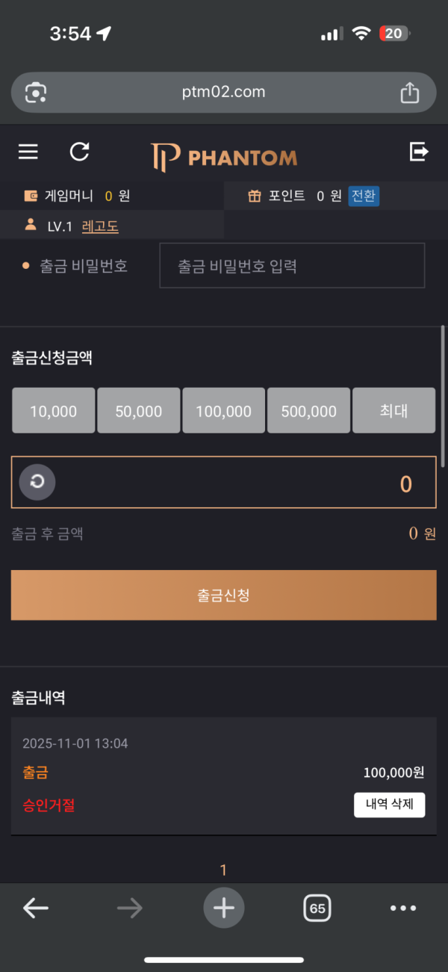Tap the camera search icon in address bar

tap(35, 93)
